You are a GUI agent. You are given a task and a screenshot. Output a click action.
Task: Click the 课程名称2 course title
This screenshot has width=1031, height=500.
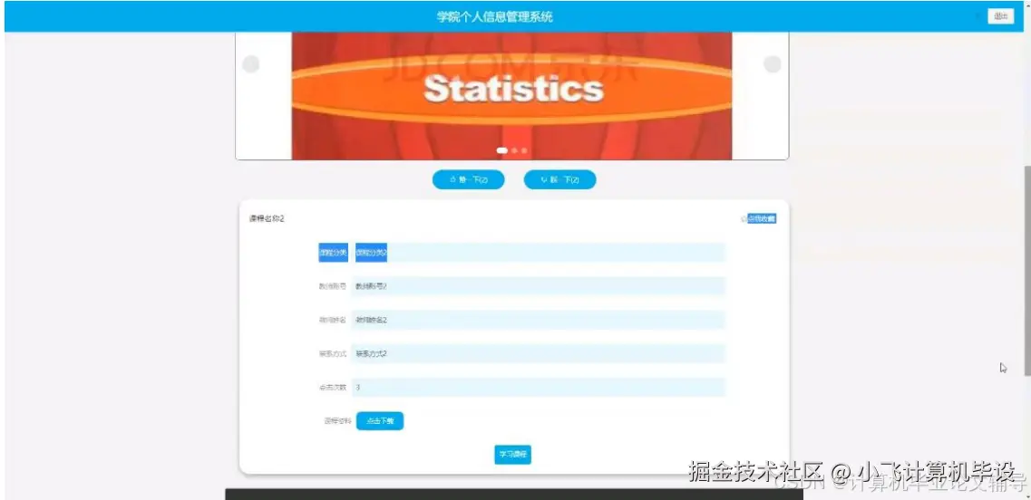click(267, 219)
